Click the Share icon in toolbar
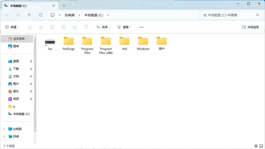 click(x=75, y=27)
